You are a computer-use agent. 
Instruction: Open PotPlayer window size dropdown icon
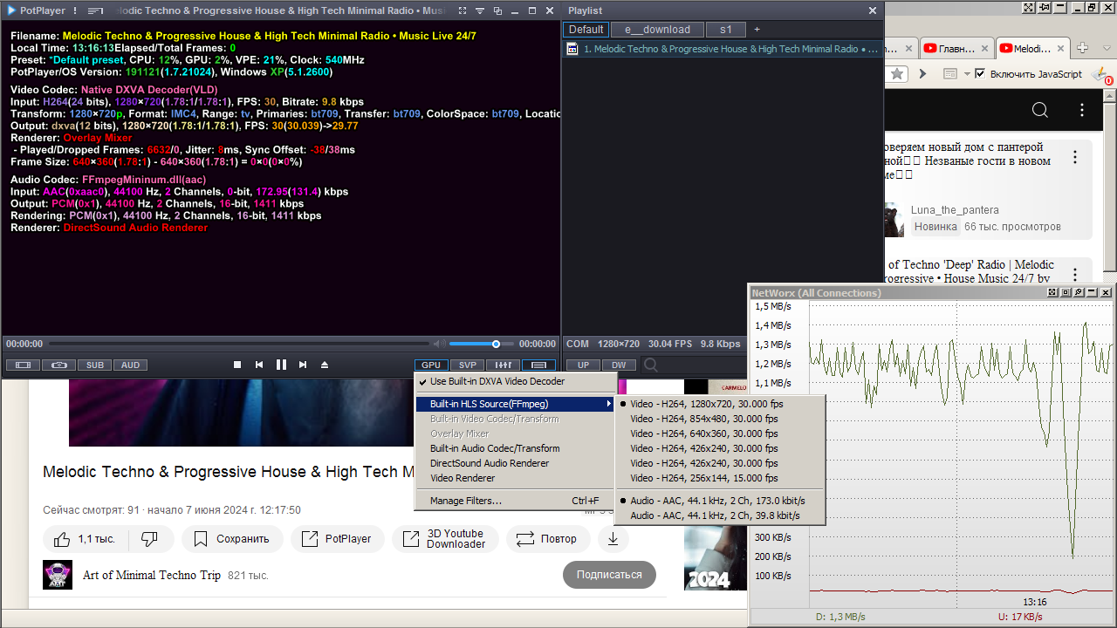479,10
